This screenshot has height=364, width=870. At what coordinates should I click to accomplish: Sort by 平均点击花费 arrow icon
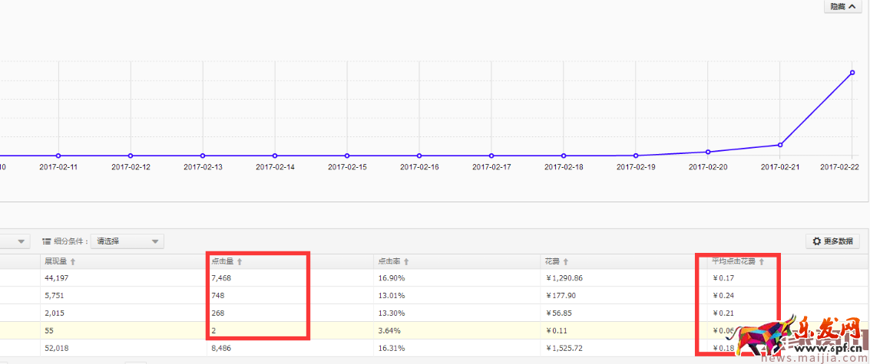tap(762, 262)
